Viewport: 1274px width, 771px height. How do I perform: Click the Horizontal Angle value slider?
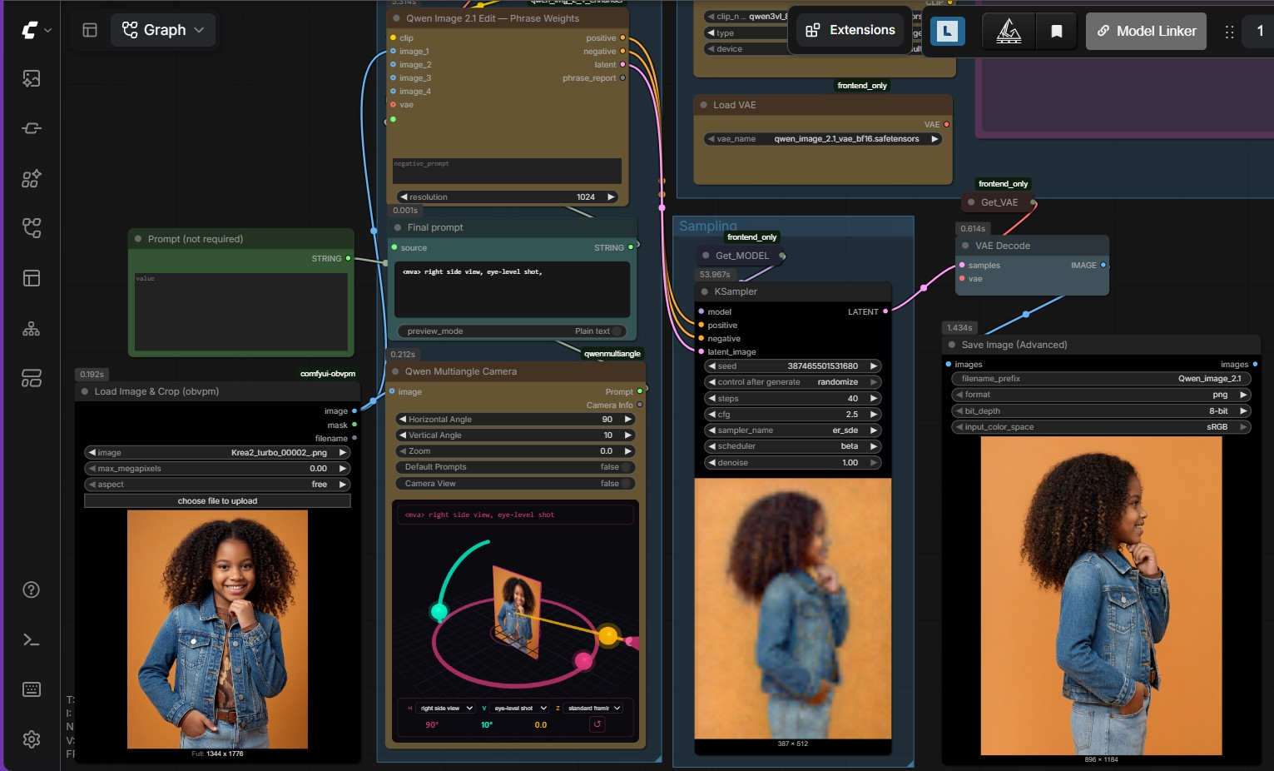coord(515,420)
